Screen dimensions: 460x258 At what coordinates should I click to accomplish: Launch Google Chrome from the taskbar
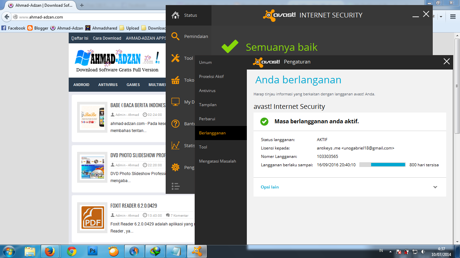tap(71, 251)
